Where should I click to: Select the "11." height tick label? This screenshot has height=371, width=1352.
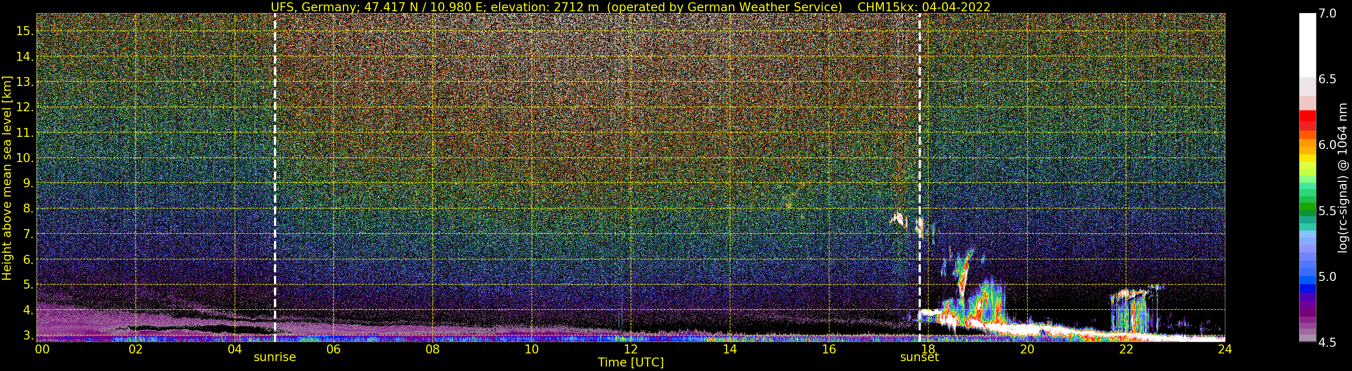(25, 133)
